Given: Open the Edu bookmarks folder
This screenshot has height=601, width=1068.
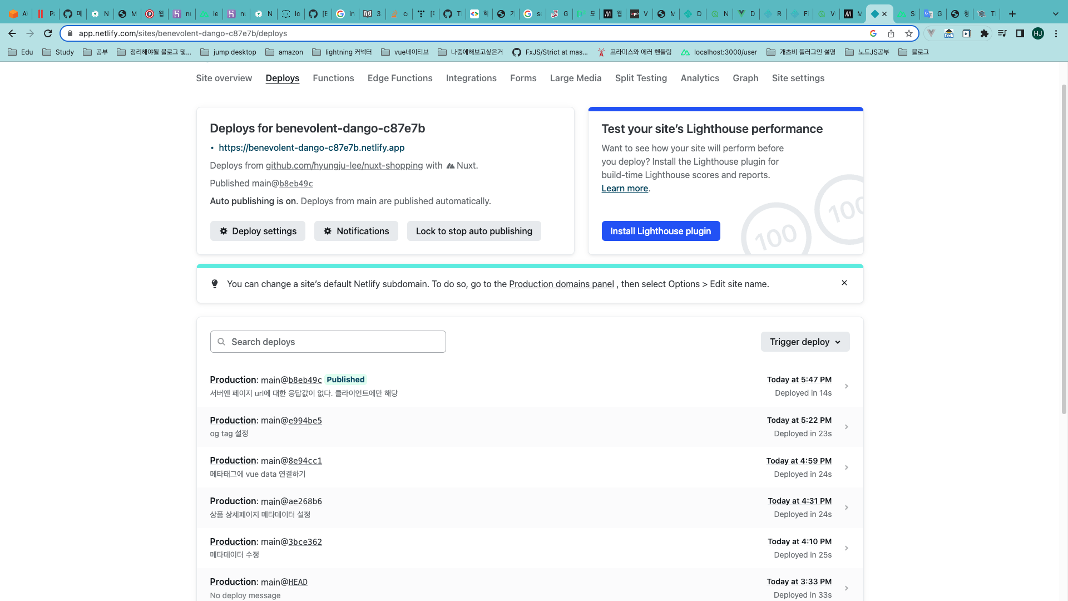Looking at the screenshot, I should point(21,52).
